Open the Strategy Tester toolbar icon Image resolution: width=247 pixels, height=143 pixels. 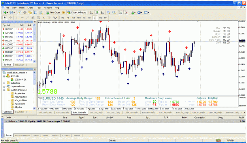pos(41,12)
